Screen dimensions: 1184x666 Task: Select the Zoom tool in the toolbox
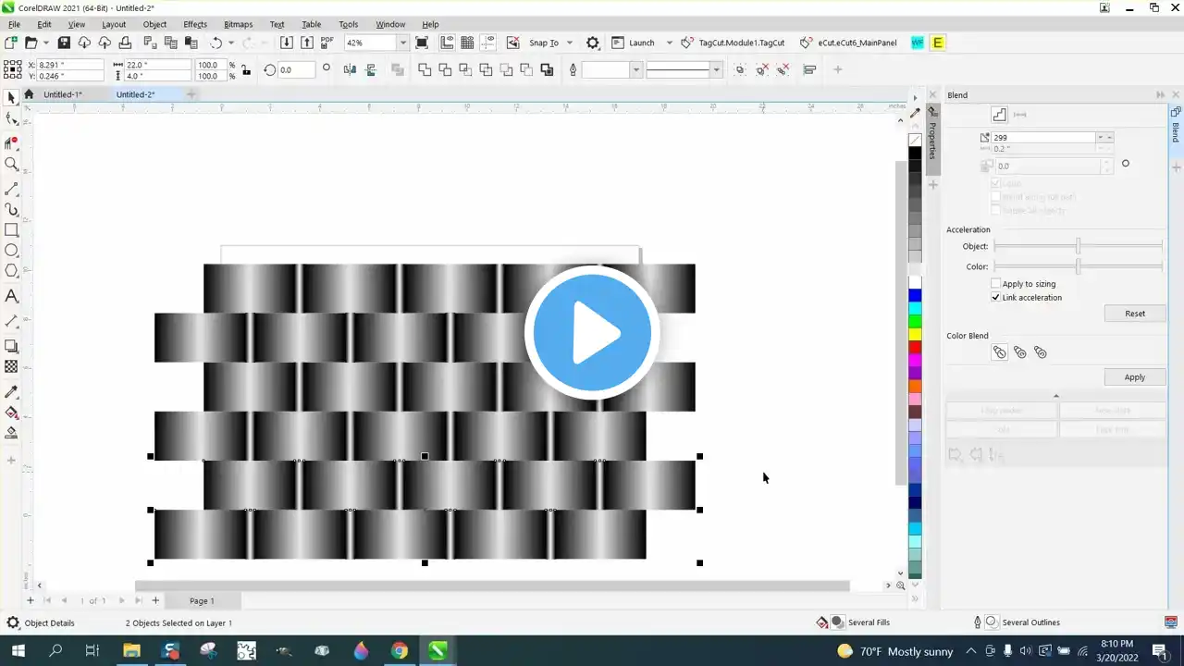[11, 164]
